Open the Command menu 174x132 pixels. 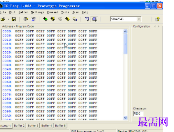tap(52, 12)
